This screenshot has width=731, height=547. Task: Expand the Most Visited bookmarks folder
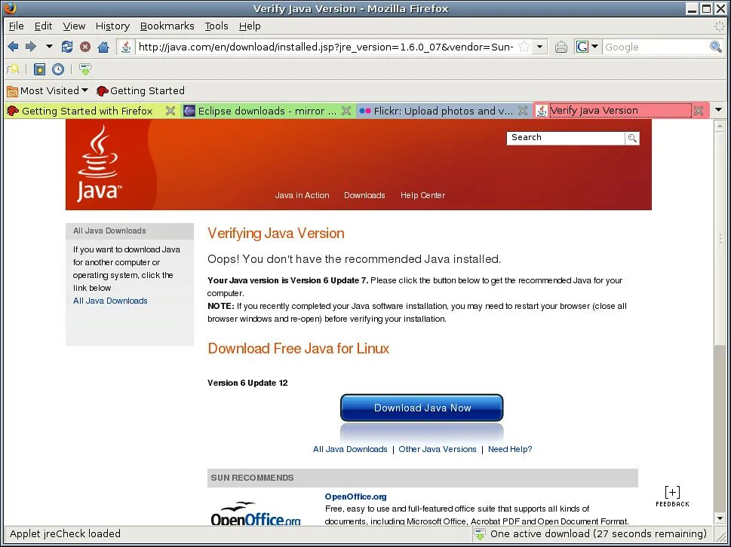pos(48,90)
